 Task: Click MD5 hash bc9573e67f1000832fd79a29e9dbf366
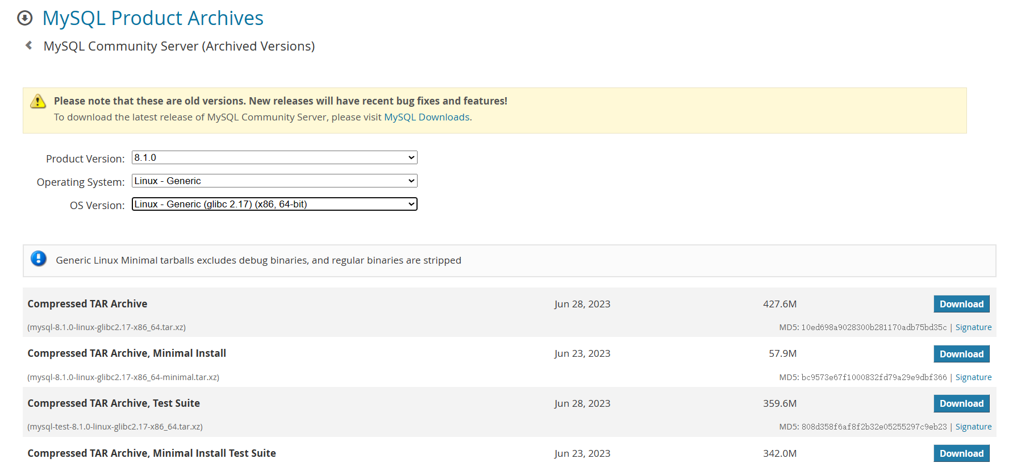[x=874, y=377]
